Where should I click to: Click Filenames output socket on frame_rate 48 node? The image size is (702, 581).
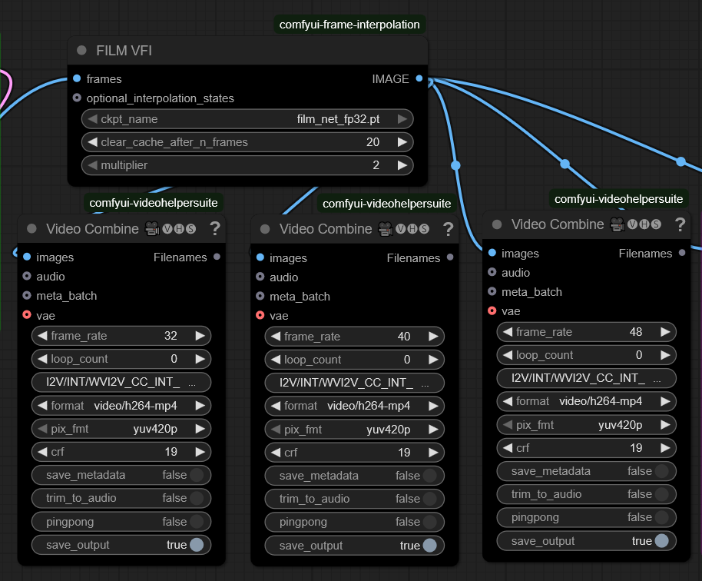682,253
